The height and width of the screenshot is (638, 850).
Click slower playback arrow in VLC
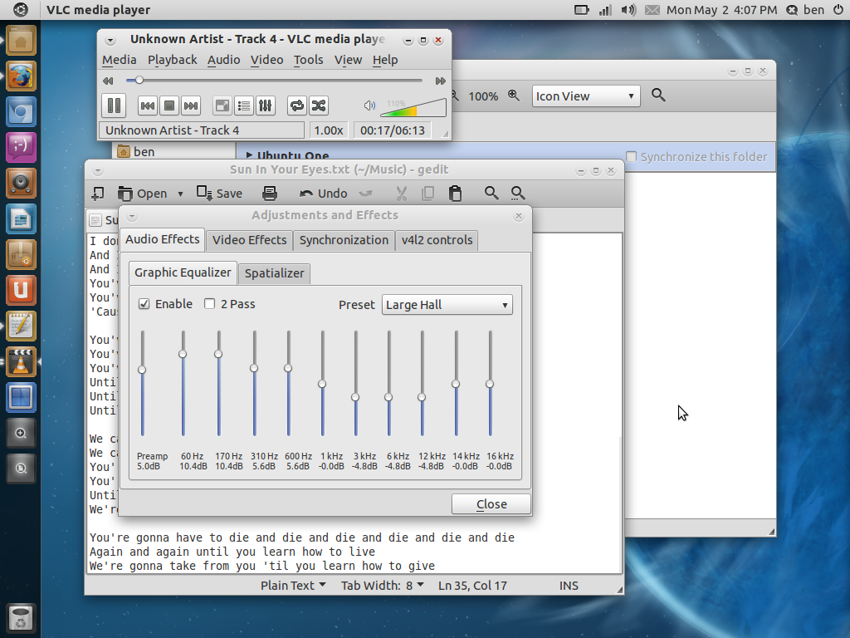click(108, 81)
